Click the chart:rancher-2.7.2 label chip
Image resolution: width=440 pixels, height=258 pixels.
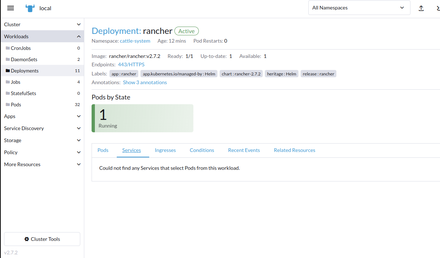click(241, 74)
